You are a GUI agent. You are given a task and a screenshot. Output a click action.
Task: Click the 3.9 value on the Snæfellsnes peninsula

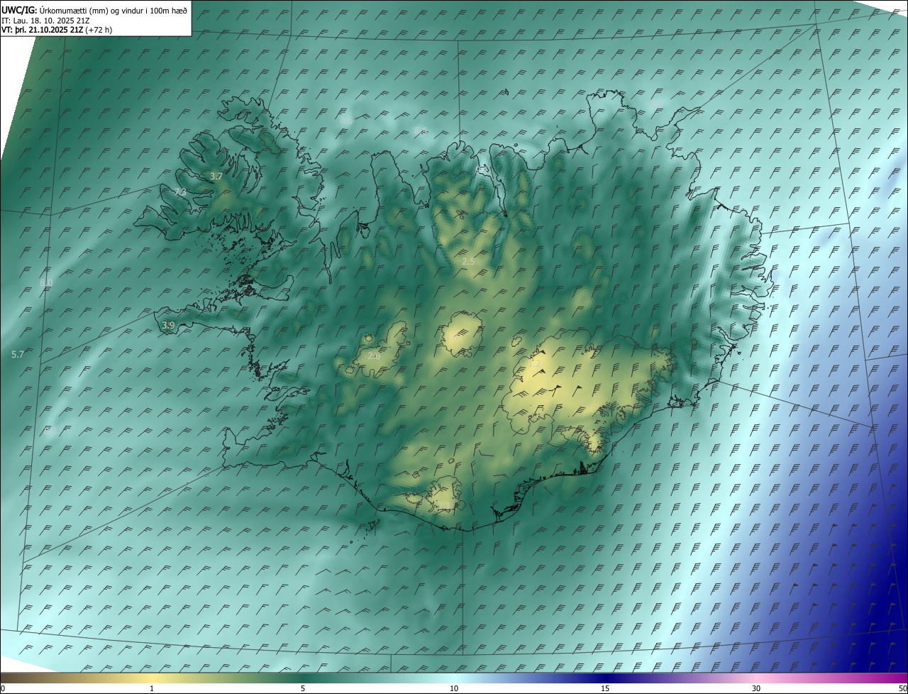click(x=168, y=325)
